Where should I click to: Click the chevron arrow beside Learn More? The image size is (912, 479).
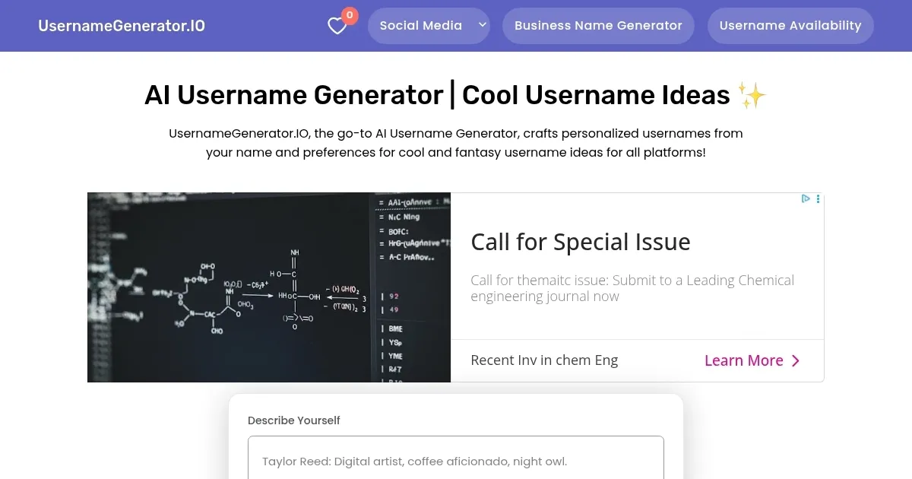click(x=795, y=360)
